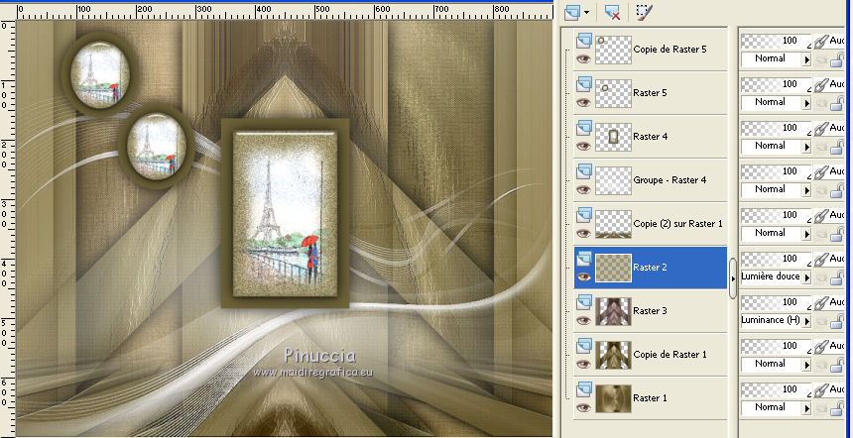Hide the Copie de Raster 1 layer

(584, 364)
